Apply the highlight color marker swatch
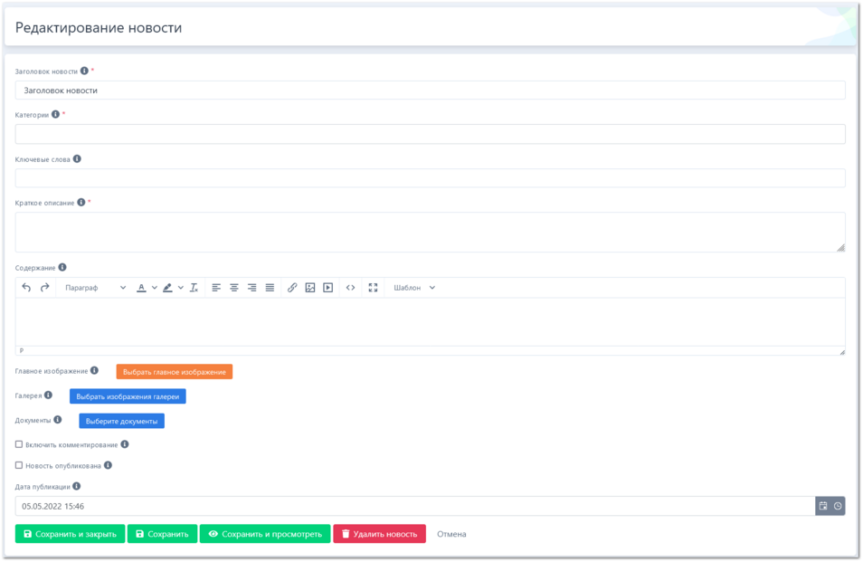This screenshot has height=562, width=863. pyautogui.click(x=167, y=288)
